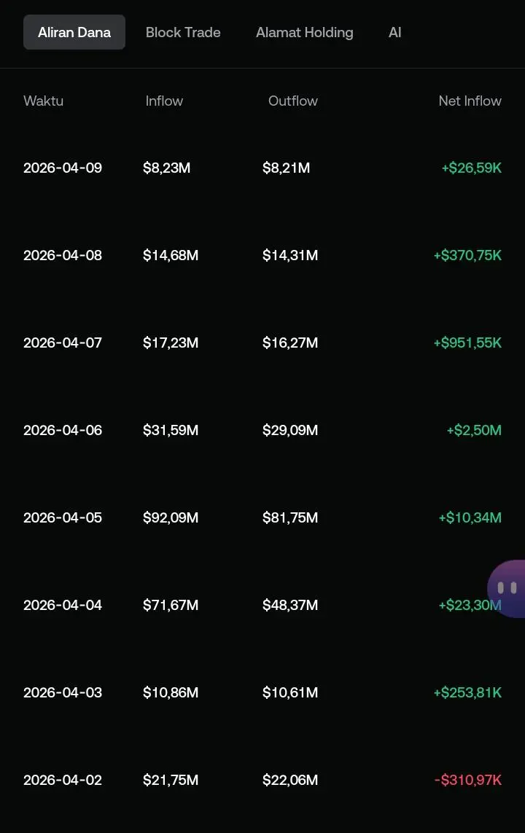Select the 2026-04-09 date row
525x833 pixels.
coord(262,168)
